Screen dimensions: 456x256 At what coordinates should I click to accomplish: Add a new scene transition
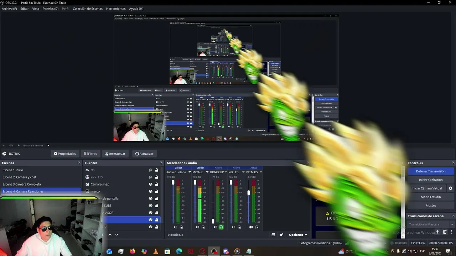tap(438, 232)
